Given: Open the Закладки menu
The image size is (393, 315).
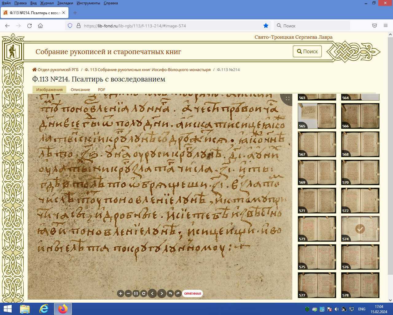Looking at the screenshot, I should 65,3.
